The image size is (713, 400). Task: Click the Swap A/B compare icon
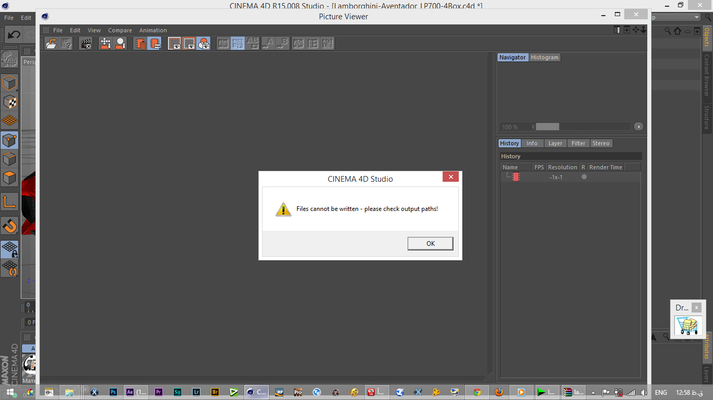click(298, 44)
